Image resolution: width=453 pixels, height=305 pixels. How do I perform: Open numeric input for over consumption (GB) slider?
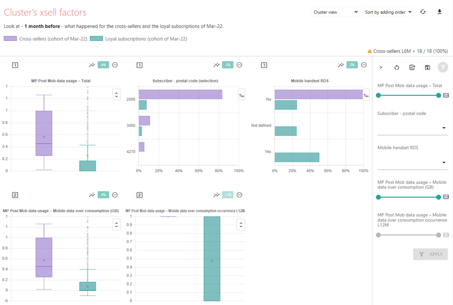(446, 197)
